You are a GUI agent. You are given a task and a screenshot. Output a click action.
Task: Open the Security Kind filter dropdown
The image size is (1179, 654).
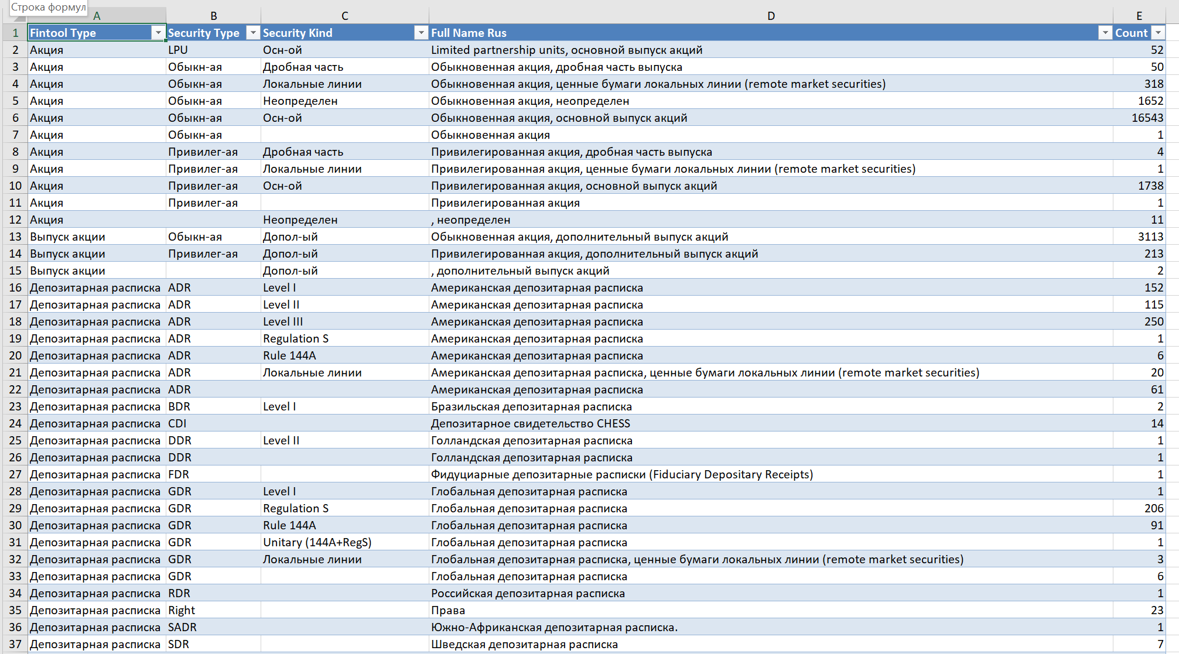[x=421, y=33]
